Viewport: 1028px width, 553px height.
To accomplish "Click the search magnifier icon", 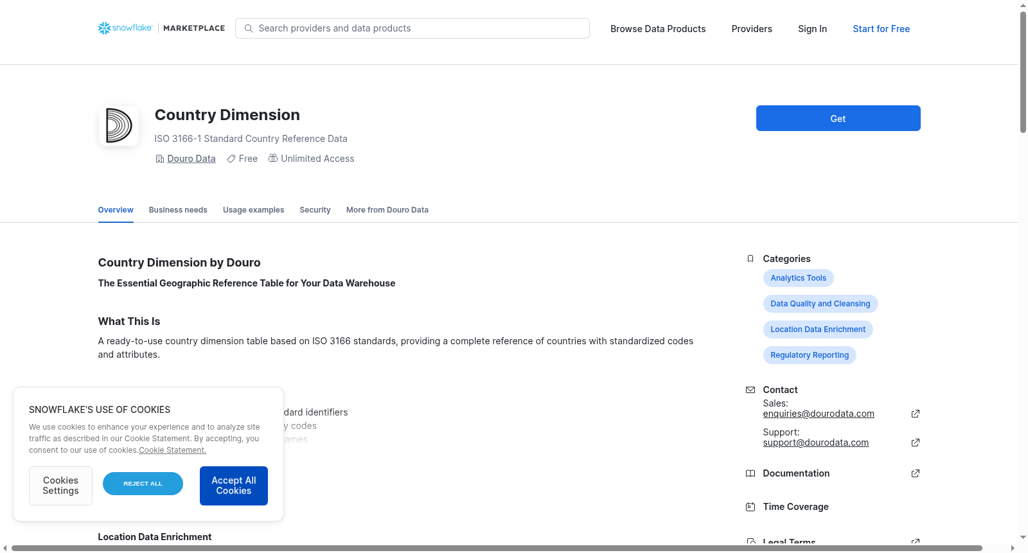I will tap(249, 28).
